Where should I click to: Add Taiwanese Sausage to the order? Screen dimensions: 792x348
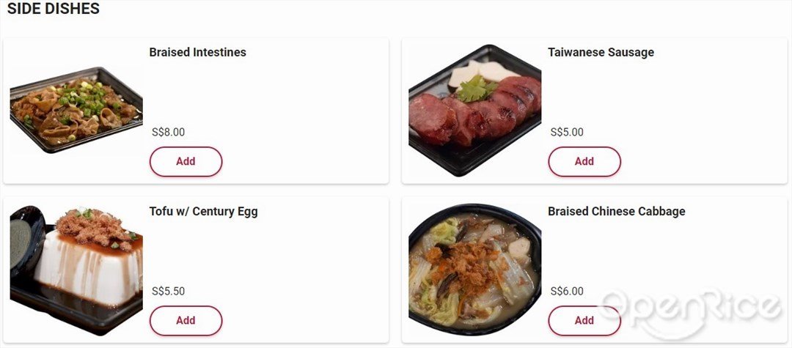584,161
